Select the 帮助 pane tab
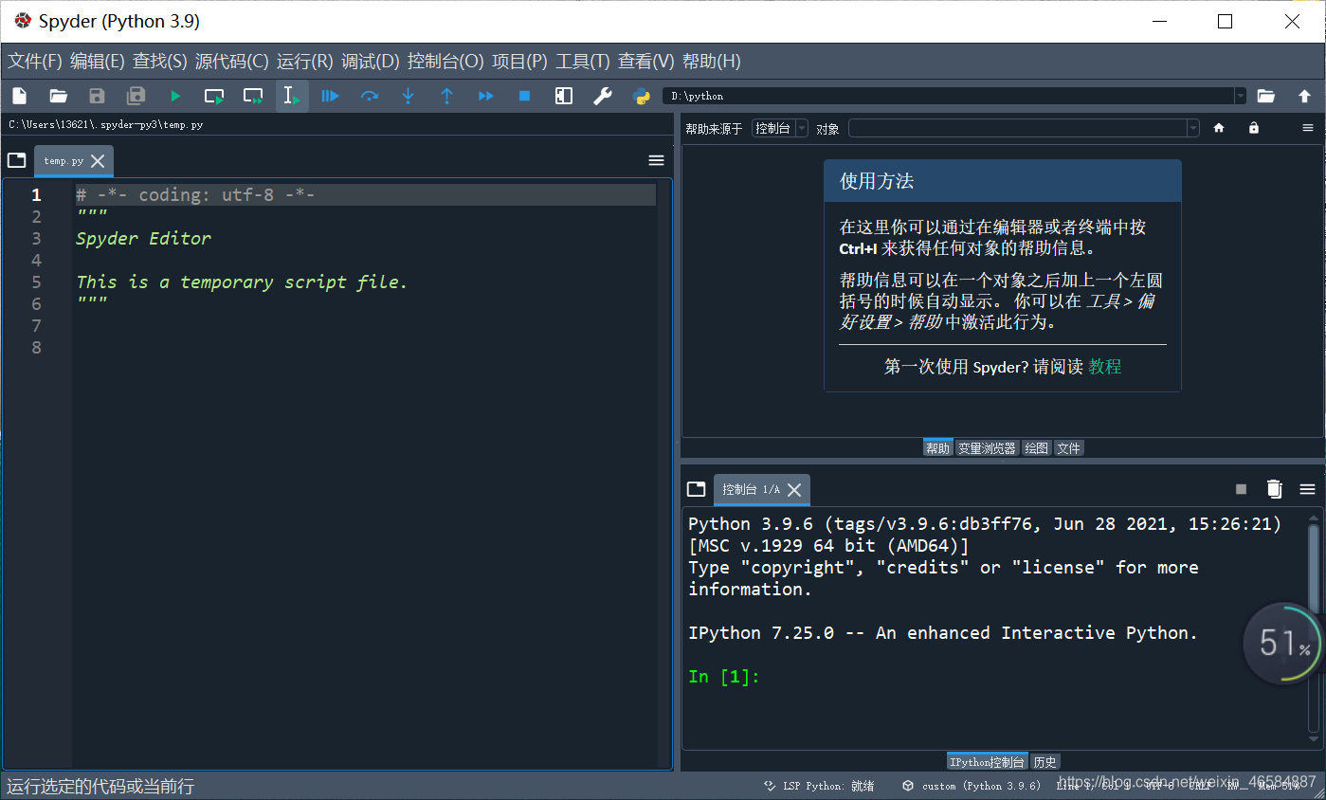This screenshot has width=1326, height=800. (937, 447)
